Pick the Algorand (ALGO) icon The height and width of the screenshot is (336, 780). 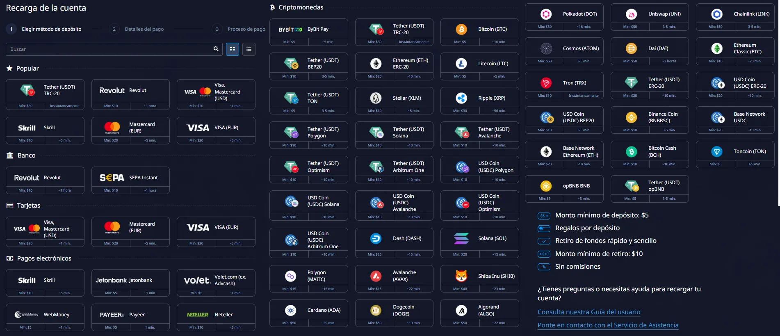point(461,311)
